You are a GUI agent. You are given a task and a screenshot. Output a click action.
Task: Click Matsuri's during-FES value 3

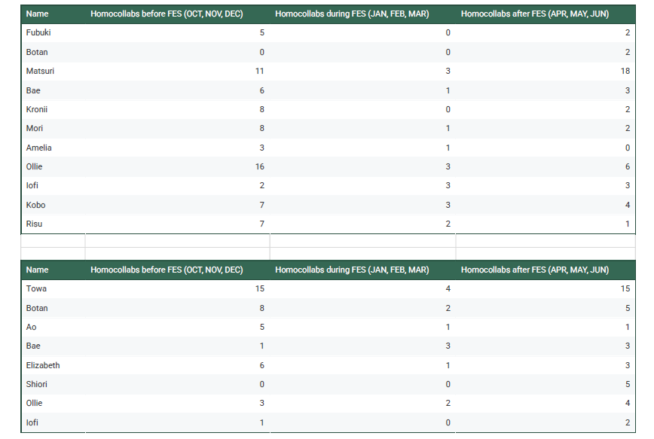click(448, 71)
